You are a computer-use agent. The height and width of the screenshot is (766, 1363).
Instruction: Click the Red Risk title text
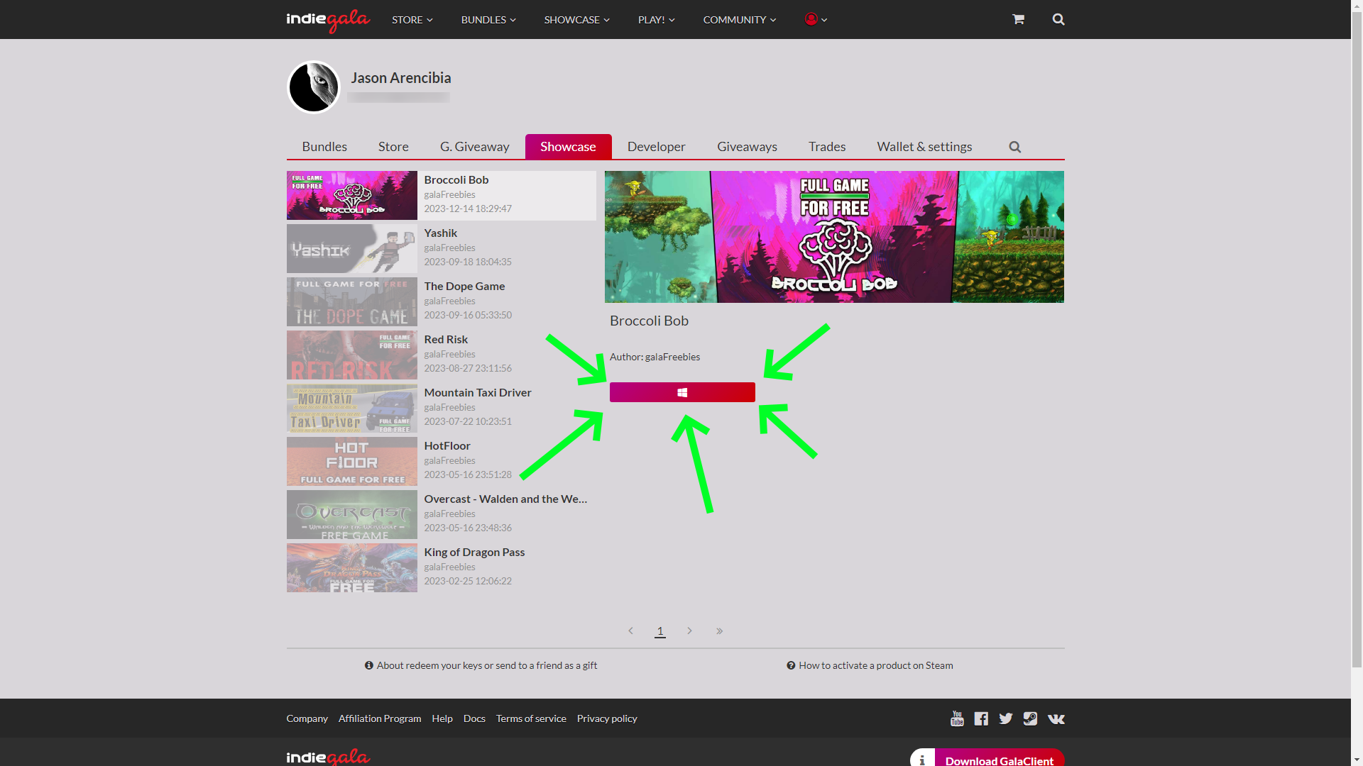tap(446, 340)
